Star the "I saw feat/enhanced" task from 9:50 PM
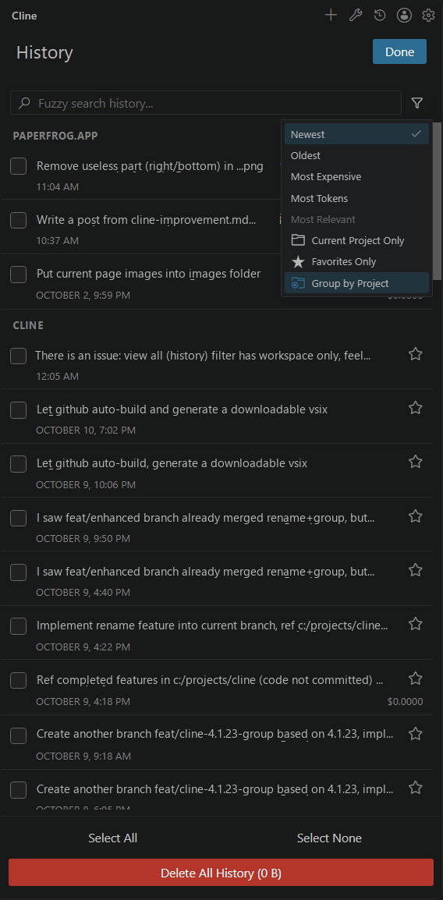 (x=416, y=516)
